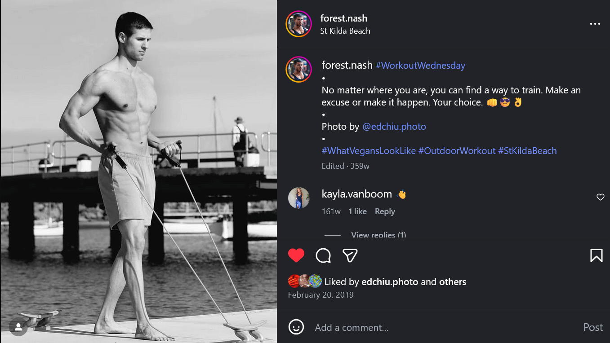This screenshot has width=610, height=343.
Task: Click the Post comment button
Action: (592, 327)
